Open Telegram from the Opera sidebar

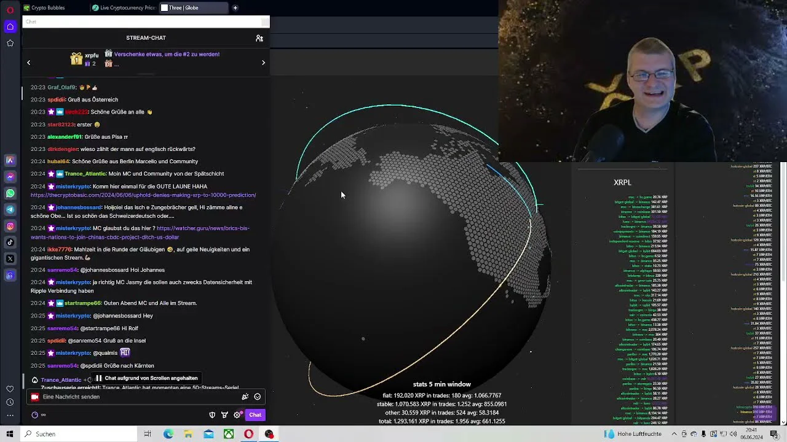click(x=10, y=210)
